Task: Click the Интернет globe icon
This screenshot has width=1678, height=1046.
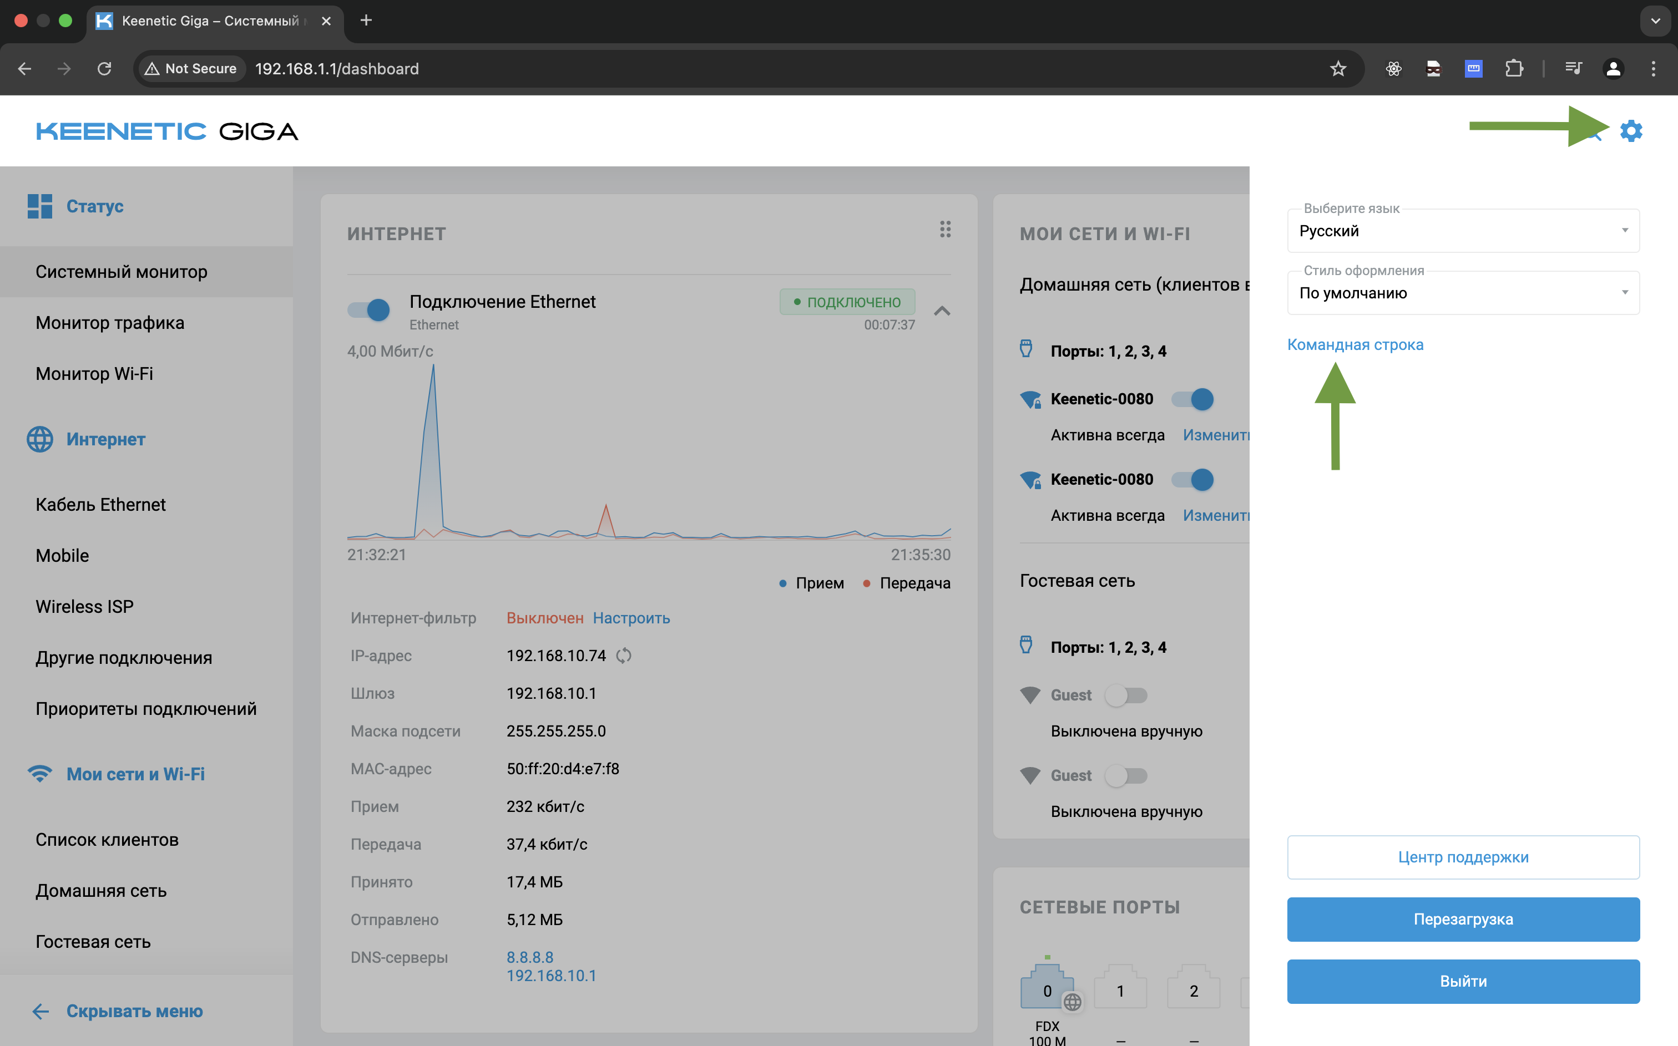Action: tap(39, 439)
